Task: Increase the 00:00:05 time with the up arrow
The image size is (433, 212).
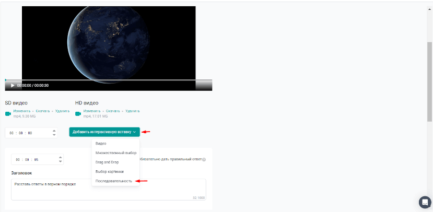Action: (60, 157)
